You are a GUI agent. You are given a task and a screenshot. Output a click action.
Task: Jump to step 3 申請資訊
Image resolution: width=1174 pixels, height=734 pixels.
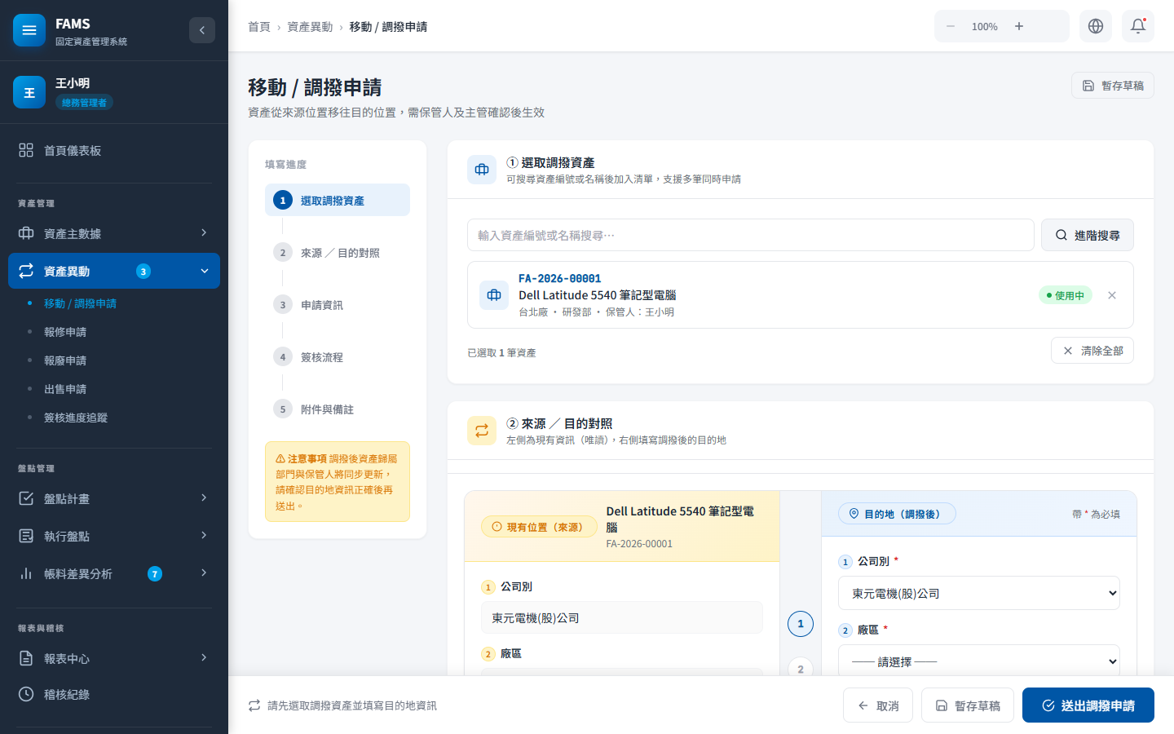pos(321,305)
